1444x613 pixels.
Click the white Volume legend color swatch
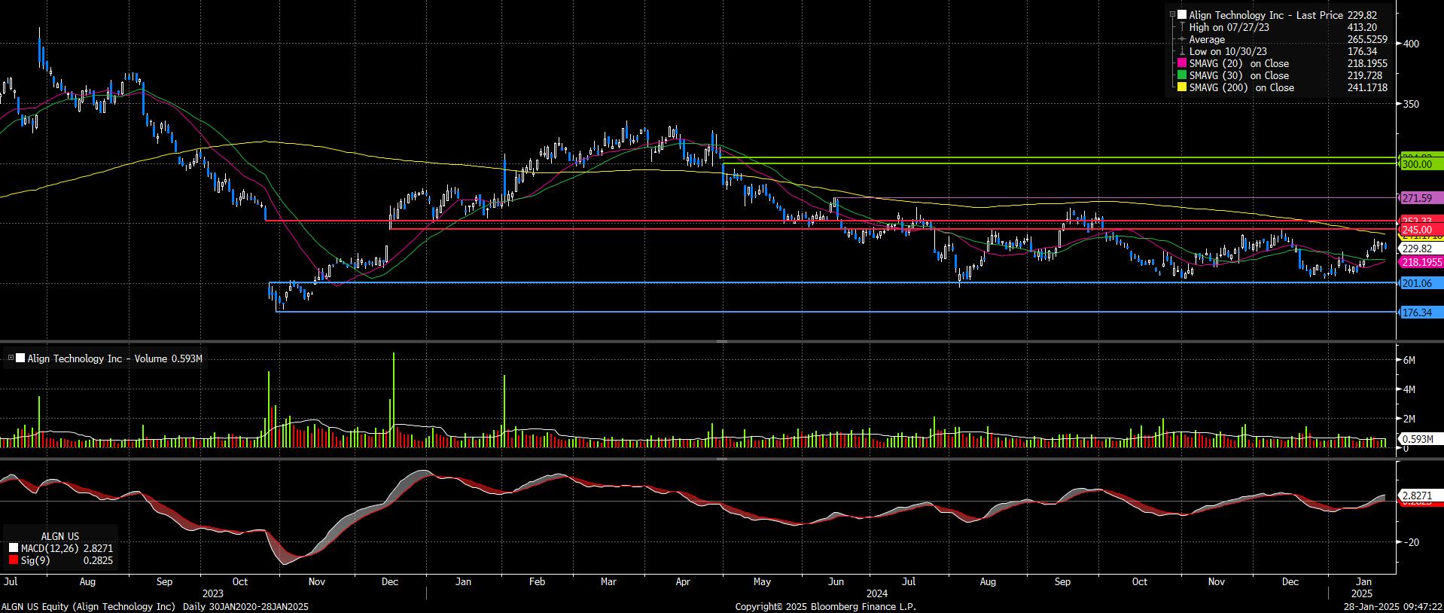(20, 358)
